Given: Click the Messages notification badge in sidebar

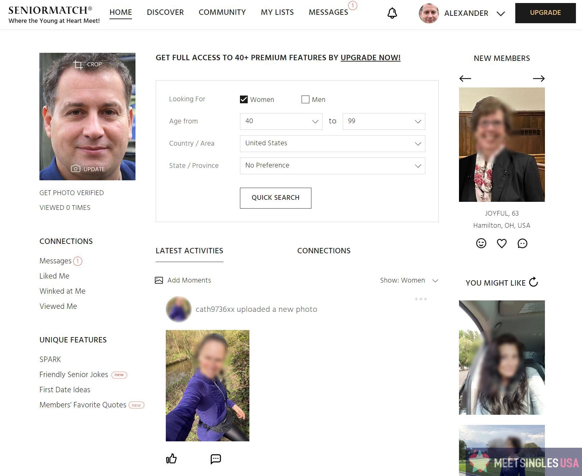Looking at the screenshot, I should coord(78,261).
